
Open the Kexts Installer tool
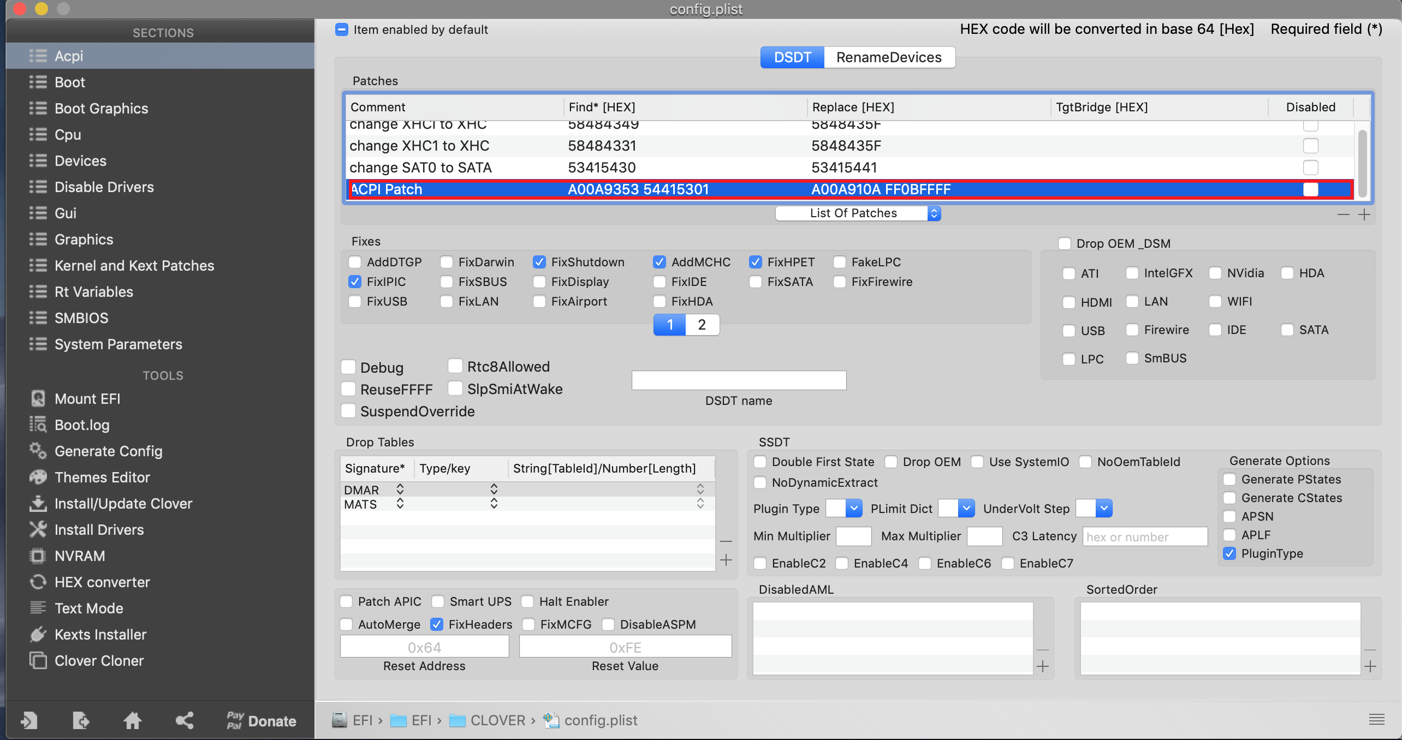100,635
